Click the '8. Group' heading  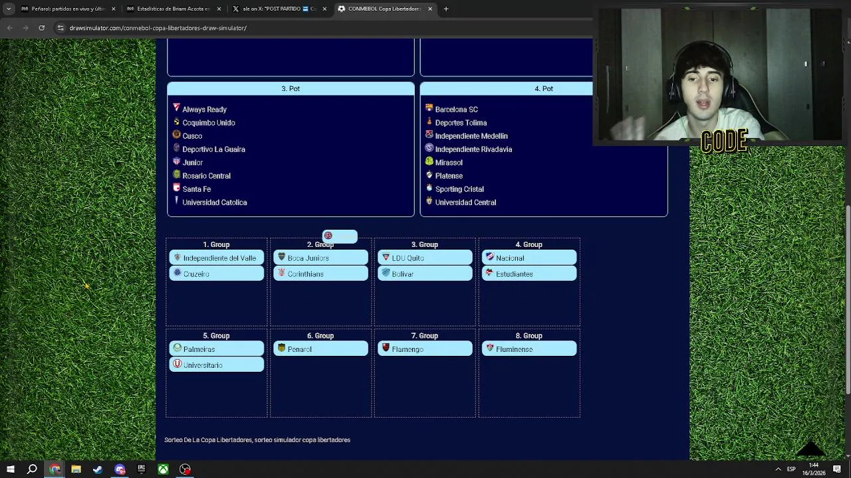529,335
